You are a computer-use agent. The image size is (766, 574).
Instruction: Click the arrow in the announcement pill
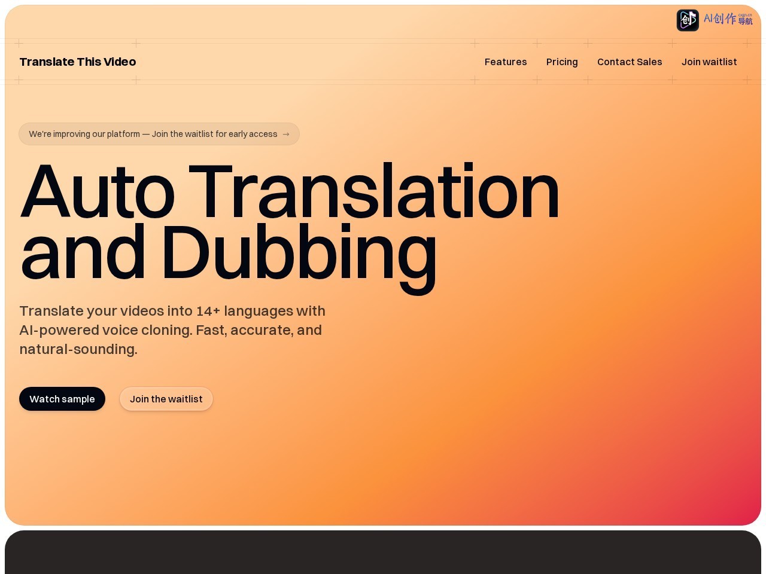click(x=286, y=134)
